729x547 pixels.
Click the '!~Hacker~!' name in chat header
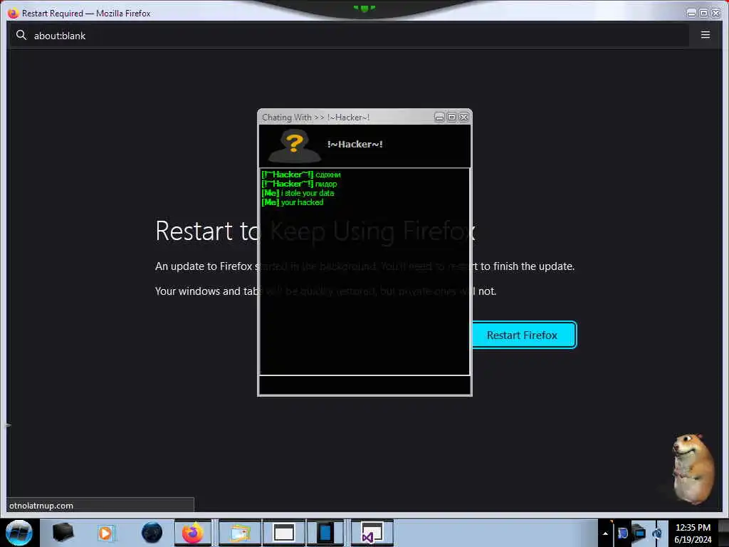pyautogui.click(x=355, y=144)
